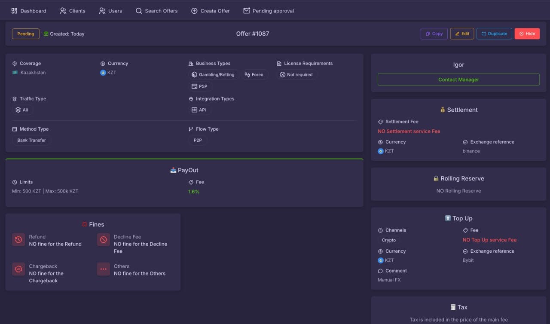Click the Others three-dots icon
This screenshot has height=324, width=550.
click(104, 269)
